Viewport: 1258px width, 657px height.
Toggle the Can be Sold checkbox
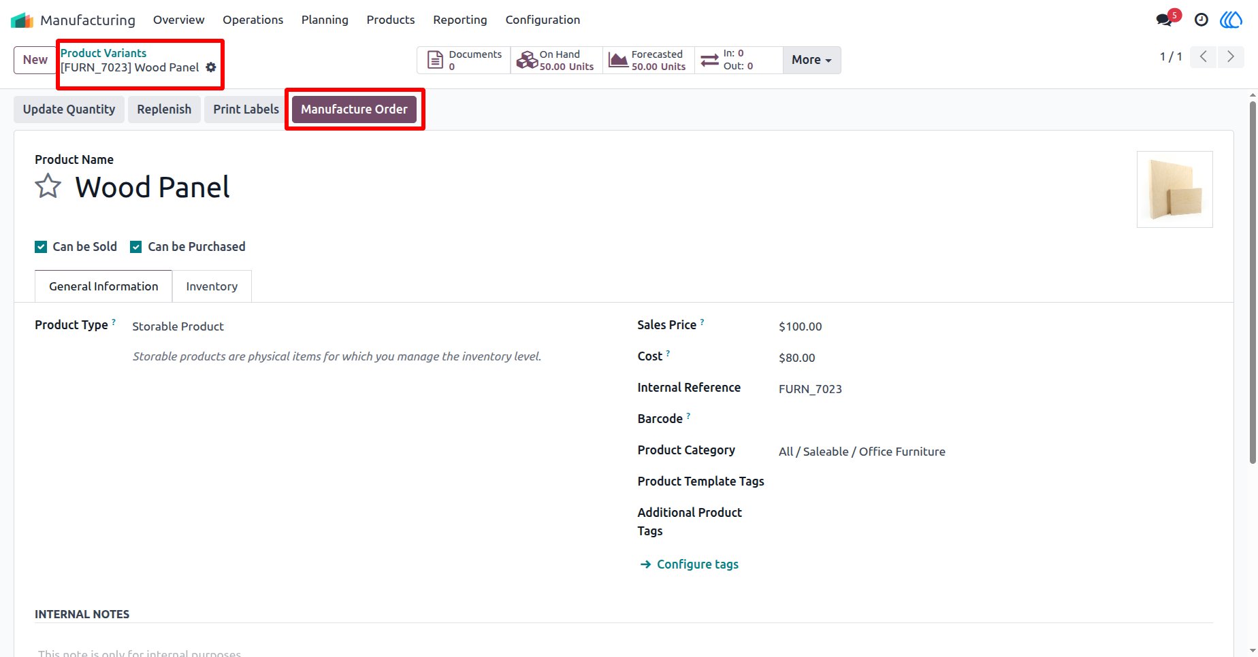41,247
